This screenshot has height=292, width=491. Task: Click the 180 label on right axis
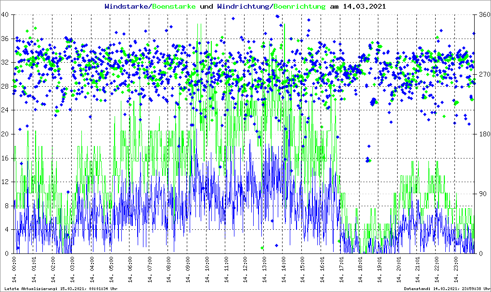[483, 134]
